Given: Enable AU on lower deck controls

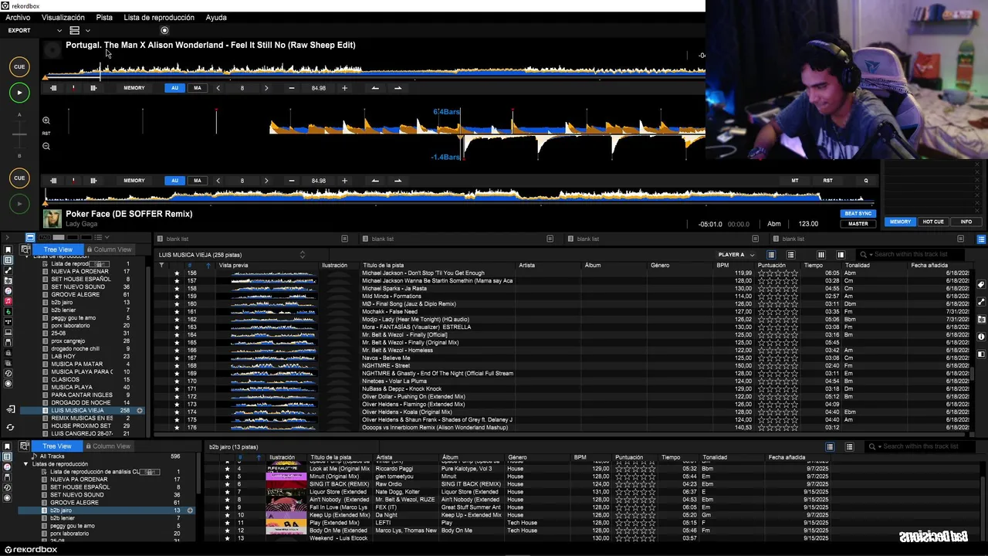Looking at the screenshot, I should 174,181.
